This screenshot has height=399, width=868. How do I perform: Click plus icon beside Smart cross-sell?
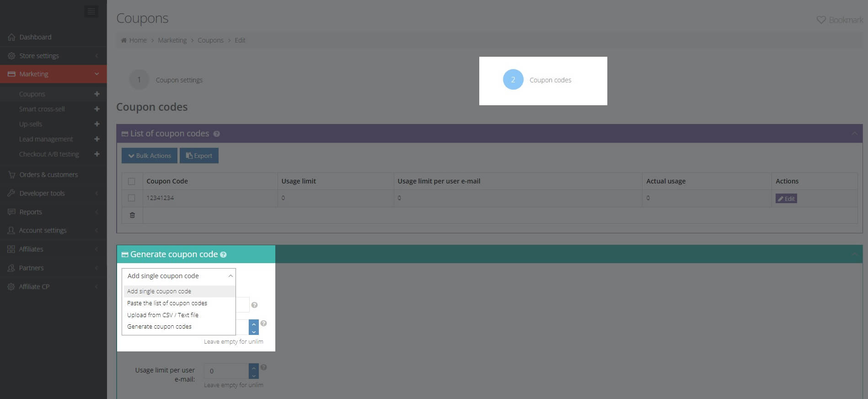point(96,109)
